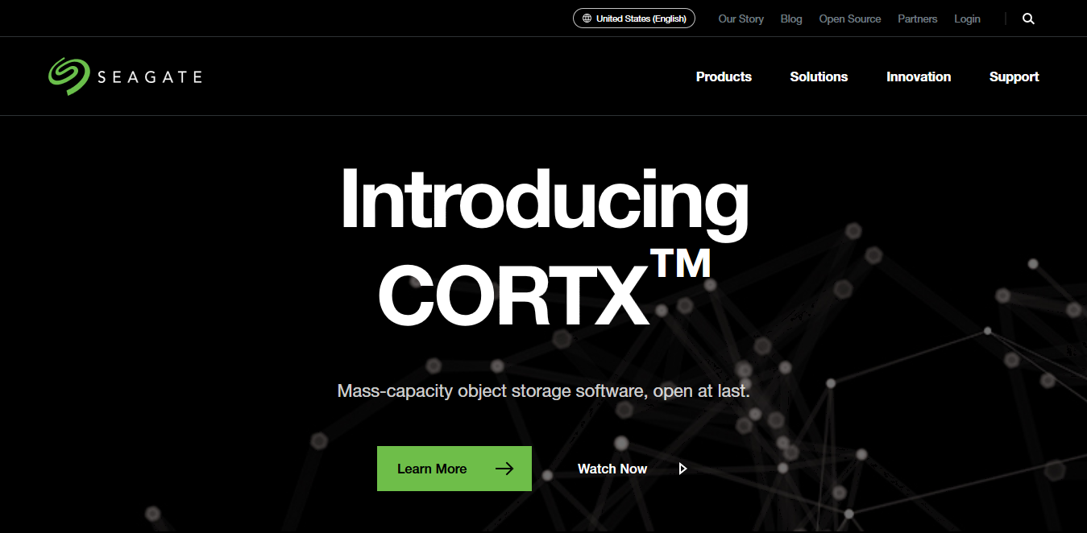Open the search magnifier icon

pos(1028,19)
